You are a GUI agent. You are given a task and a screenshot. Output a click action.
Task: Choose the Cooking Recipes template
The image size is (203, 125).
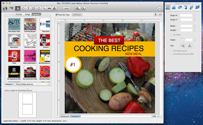[x=30, y=24]
